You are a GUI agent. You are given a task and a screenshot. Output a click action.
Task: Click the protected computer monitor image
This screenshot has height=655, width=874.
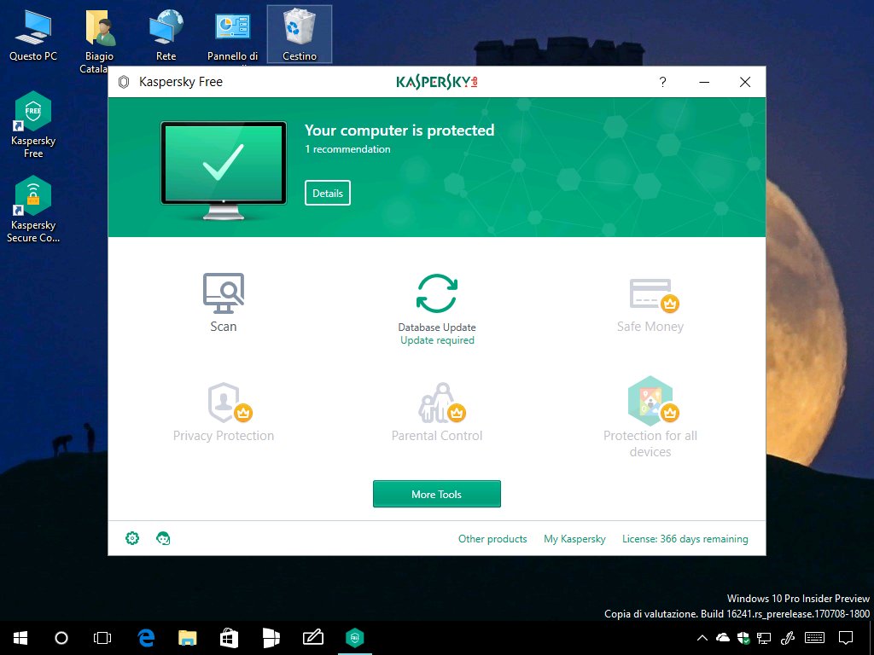224,171
